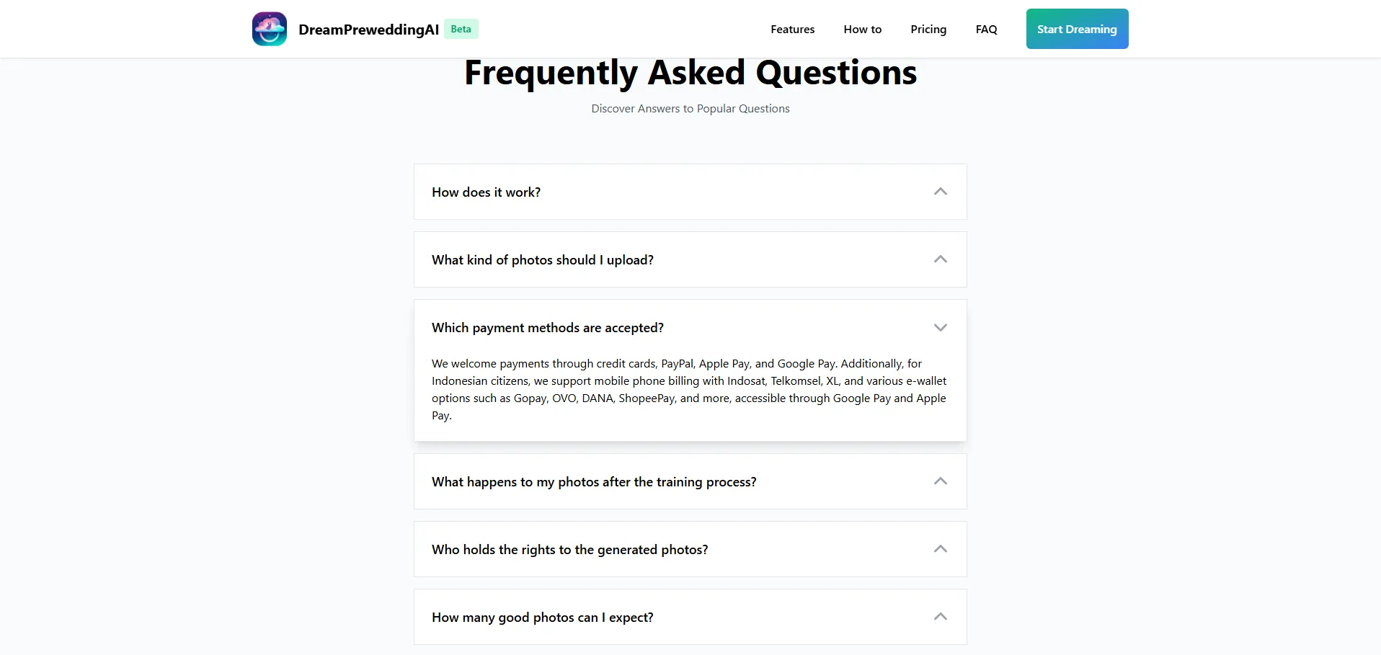Viewport: 1381px width, 655px height.
Task: Click the green Beta badge
Action: (x=461, y=29)
